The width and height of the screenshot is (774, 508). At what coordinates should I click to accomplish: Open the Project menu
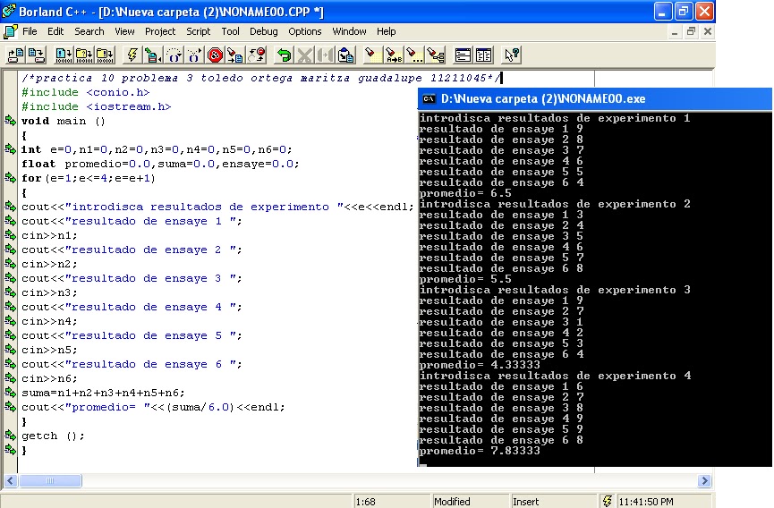click(160, 31)
